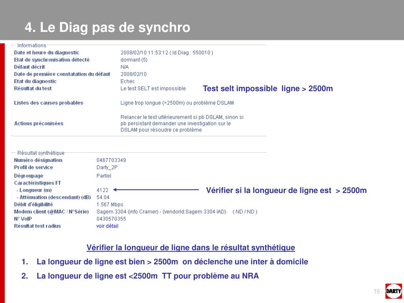Image resolution: width=404 pixels, height=303 pixels.
Task: Click the slide page number 19
Action: tap(377, 292)
